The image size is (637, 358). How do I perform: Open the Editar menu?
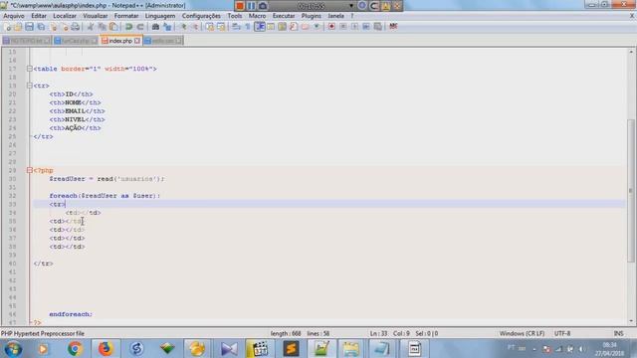coord(39,16)
